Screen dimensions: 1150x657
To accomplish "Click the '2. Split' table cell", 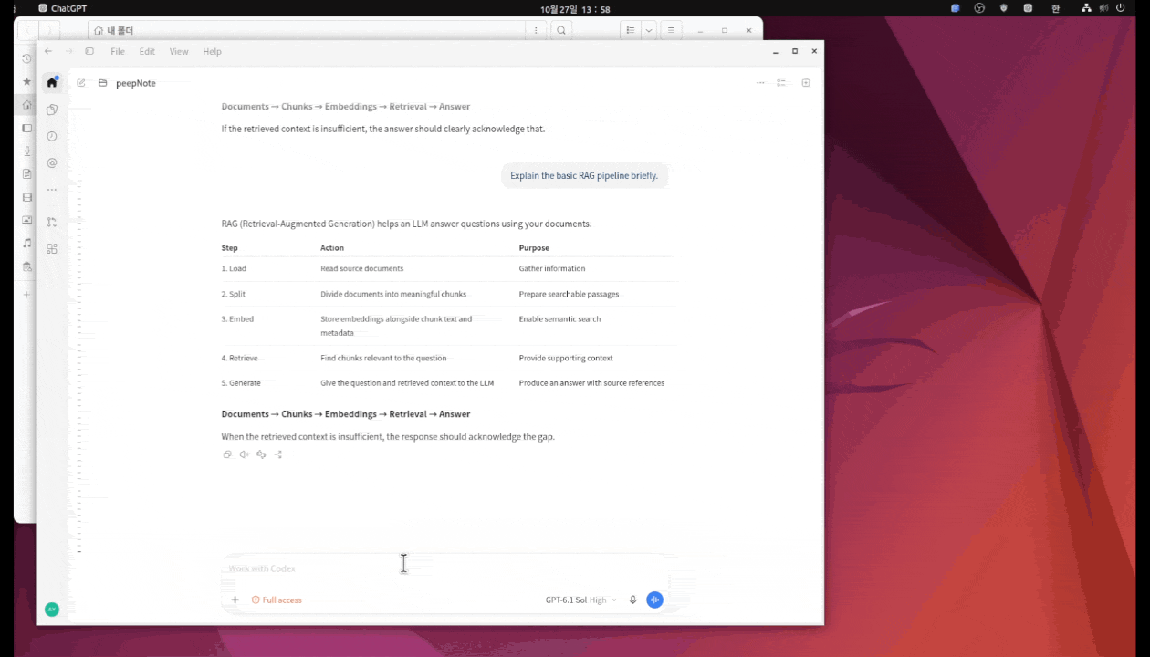I will pos(234,294).
